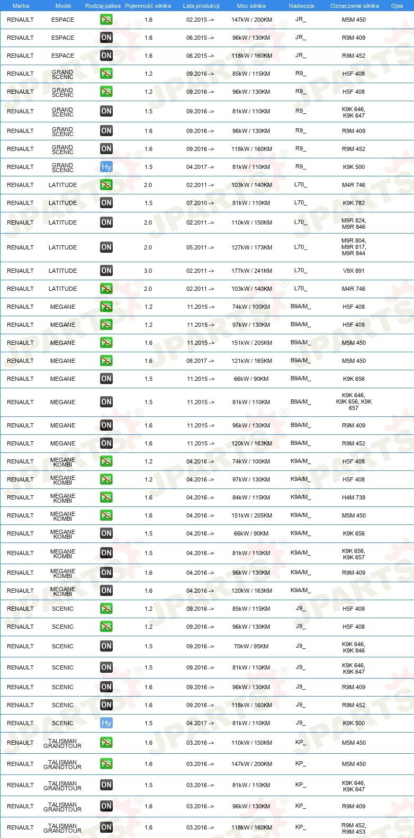Select diesel icon for SCENIC 118kW / 160KM
This screenshot has width=414, height=838.
point(106,705)
